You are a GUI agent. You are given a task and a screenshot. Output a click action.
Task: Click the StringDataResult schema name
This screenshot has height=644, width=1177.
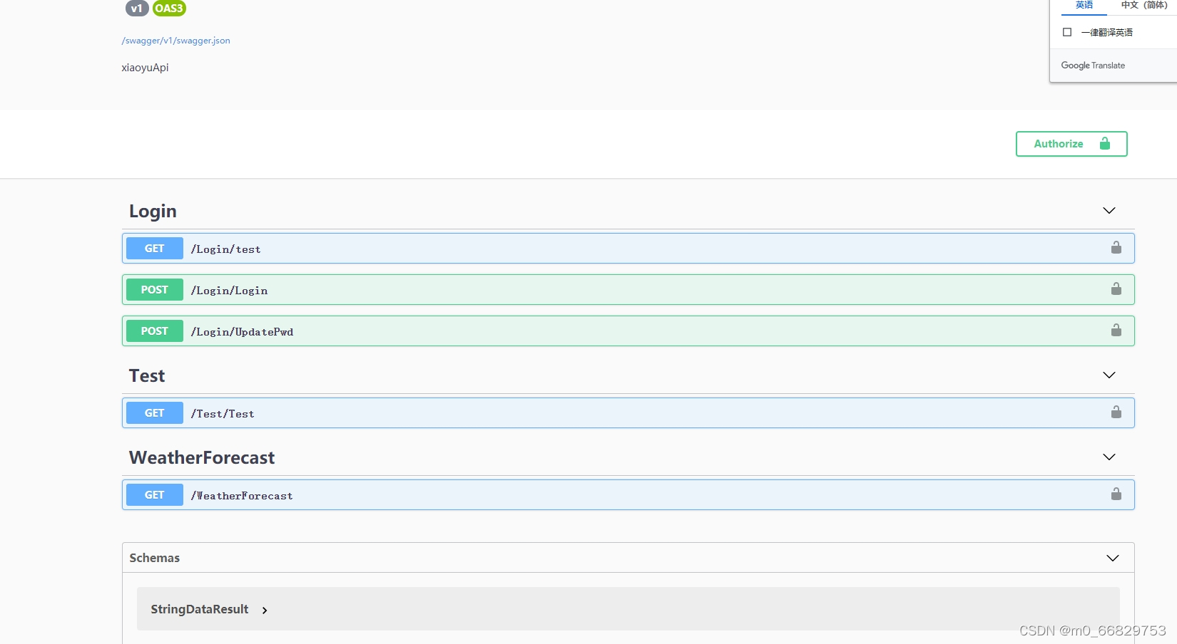pos(200,609)
